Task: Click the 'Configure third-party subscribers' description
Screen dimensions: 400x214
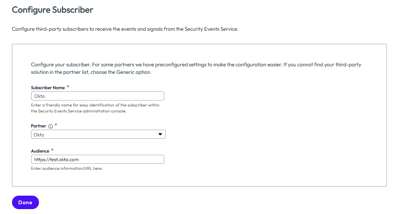Action: coord(125,29)
